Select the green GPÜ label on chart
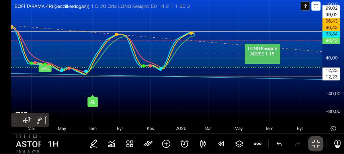 (45, 68)
